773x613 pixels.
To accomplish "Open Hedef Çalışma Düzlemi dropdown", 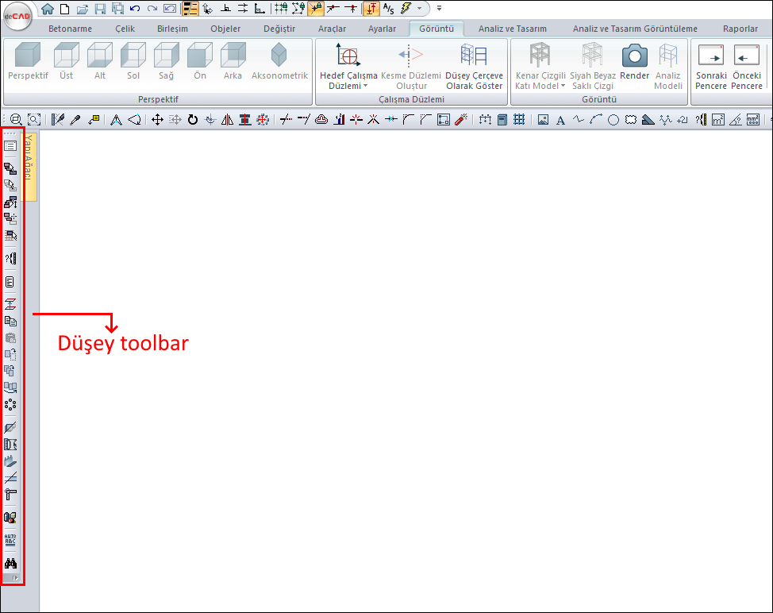I will [348, 66].
